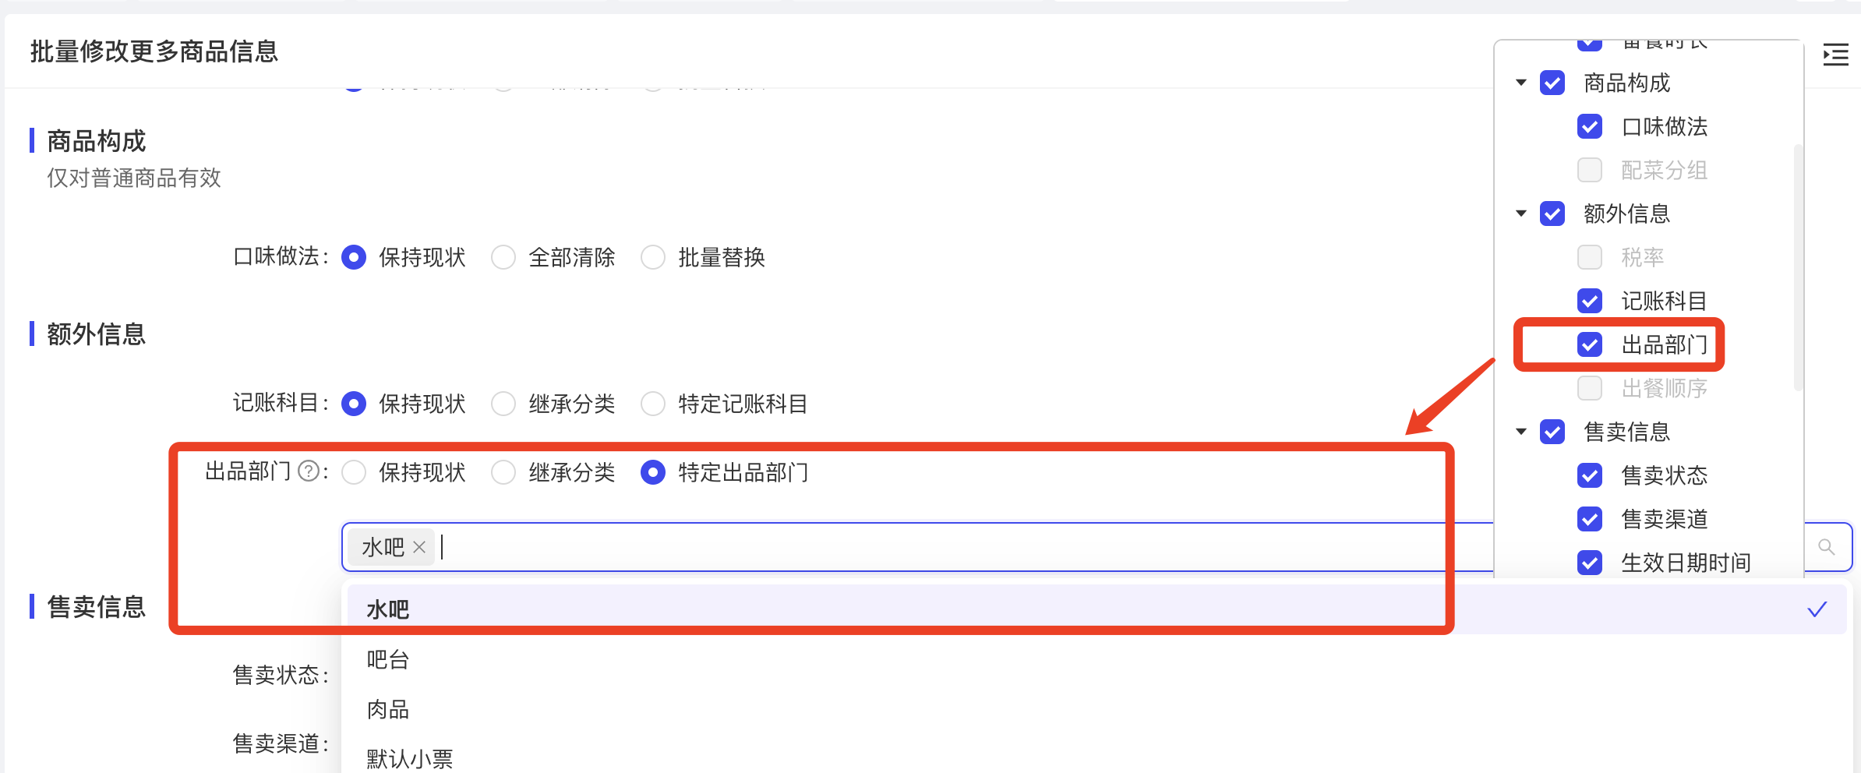
Task: Remove the 水吧 tag using its X
Action: (x=419, y=547)
